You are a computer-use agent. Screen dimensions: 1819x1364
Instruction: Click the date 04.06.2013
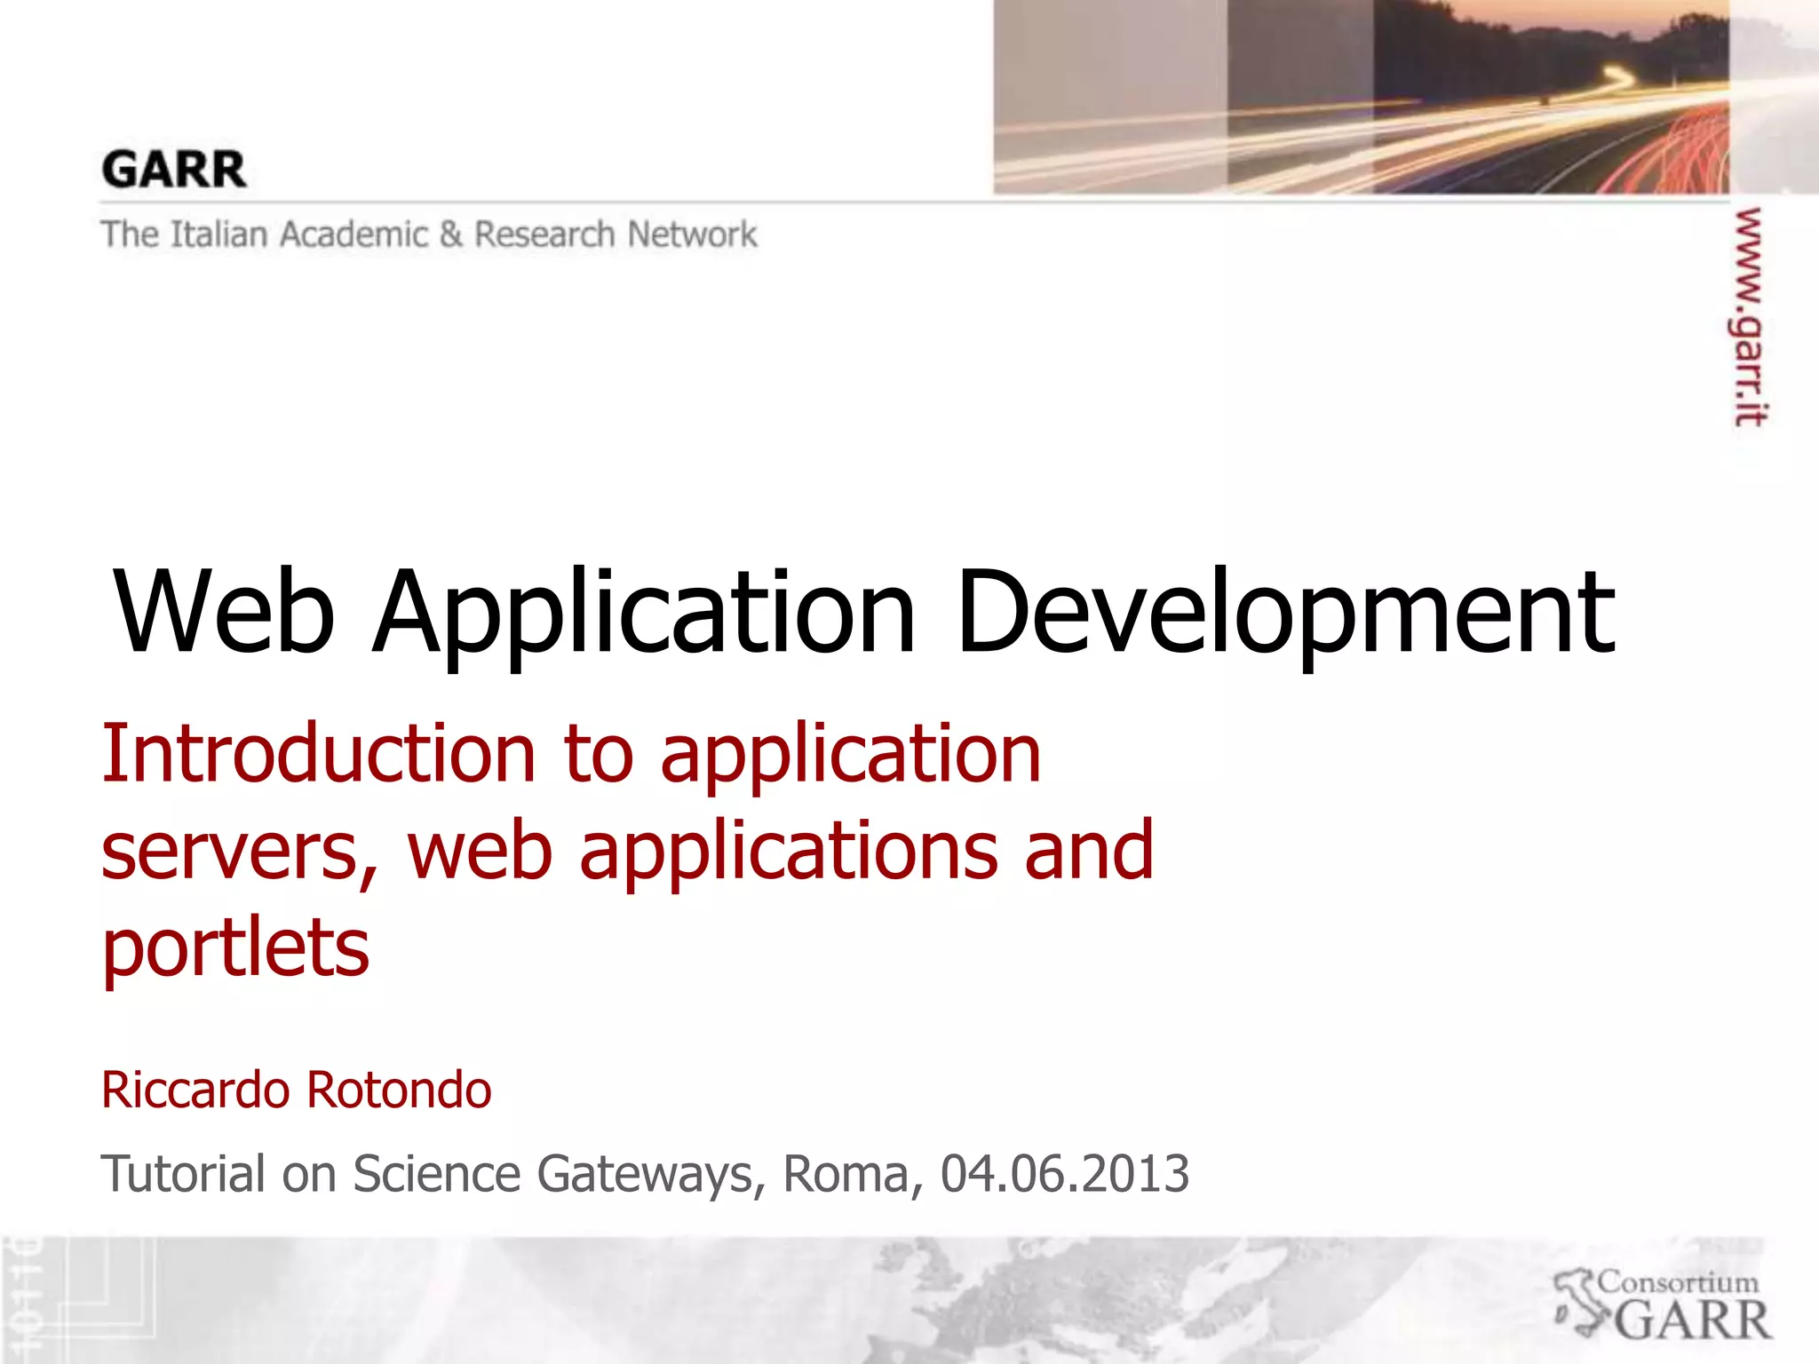(1064, 1174)
